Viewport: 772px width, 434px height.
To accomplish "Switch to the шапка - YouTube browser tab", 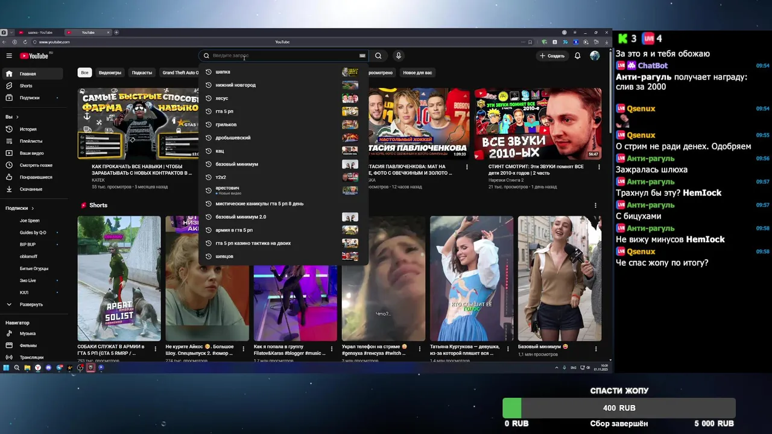I will [x=39, y=33].
